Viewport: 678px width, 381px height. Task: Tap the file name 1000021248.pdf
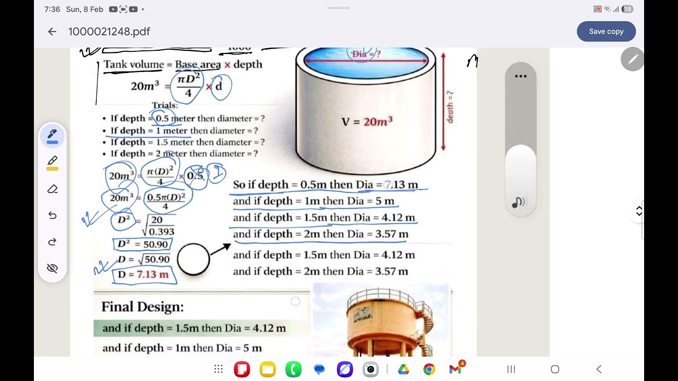(x=109, y=32)
